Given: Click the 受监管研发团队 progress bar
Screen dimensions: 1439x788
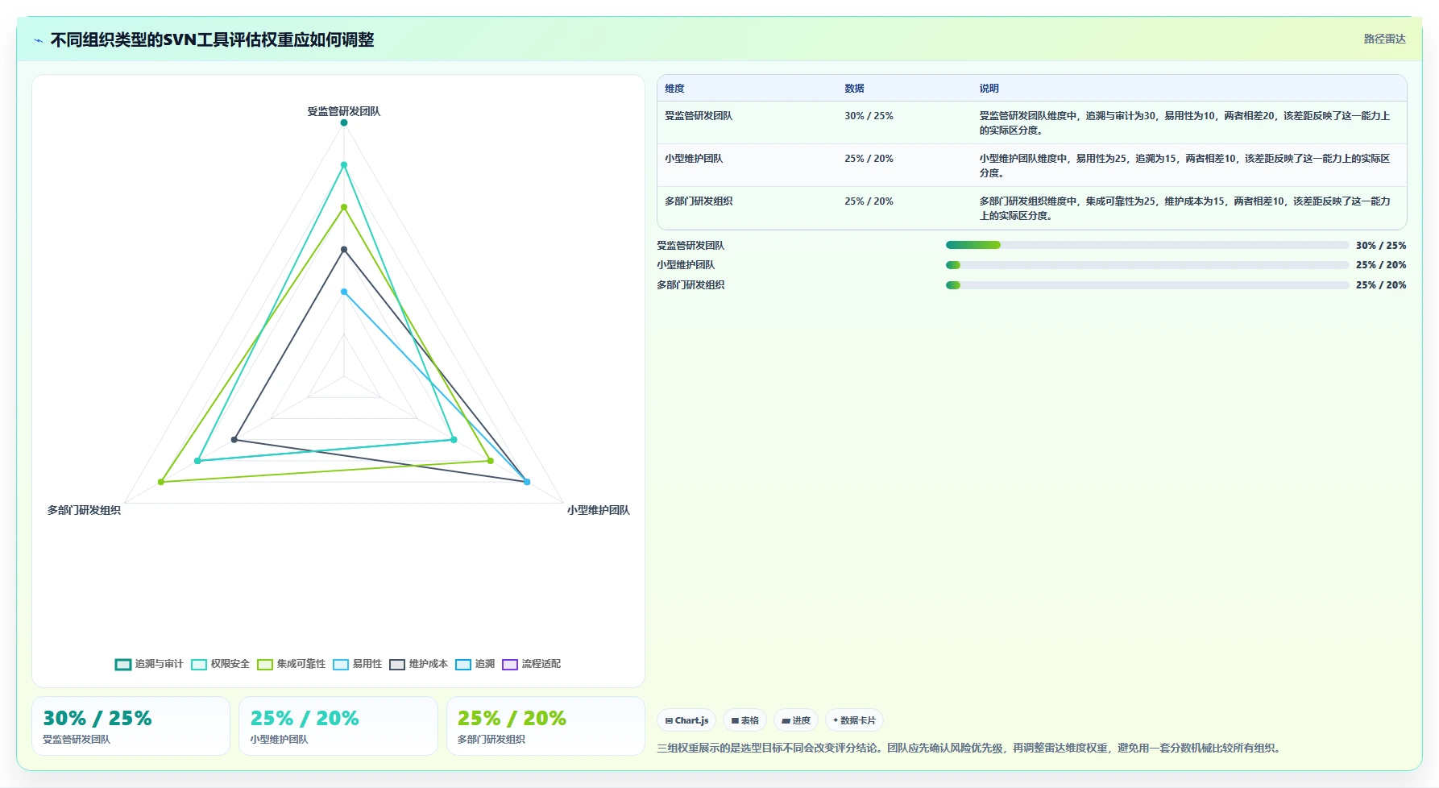Looking at the screenshot, I should (x=1147, y=245).
